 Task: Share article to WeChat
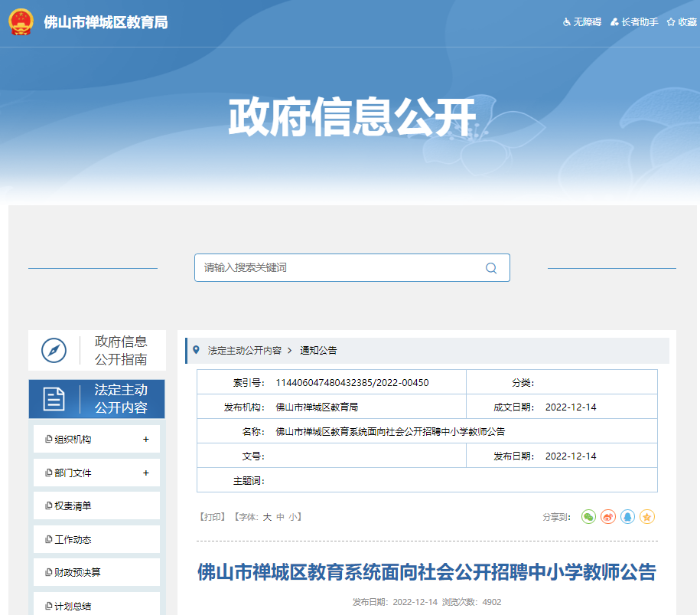tap(588, 517)
